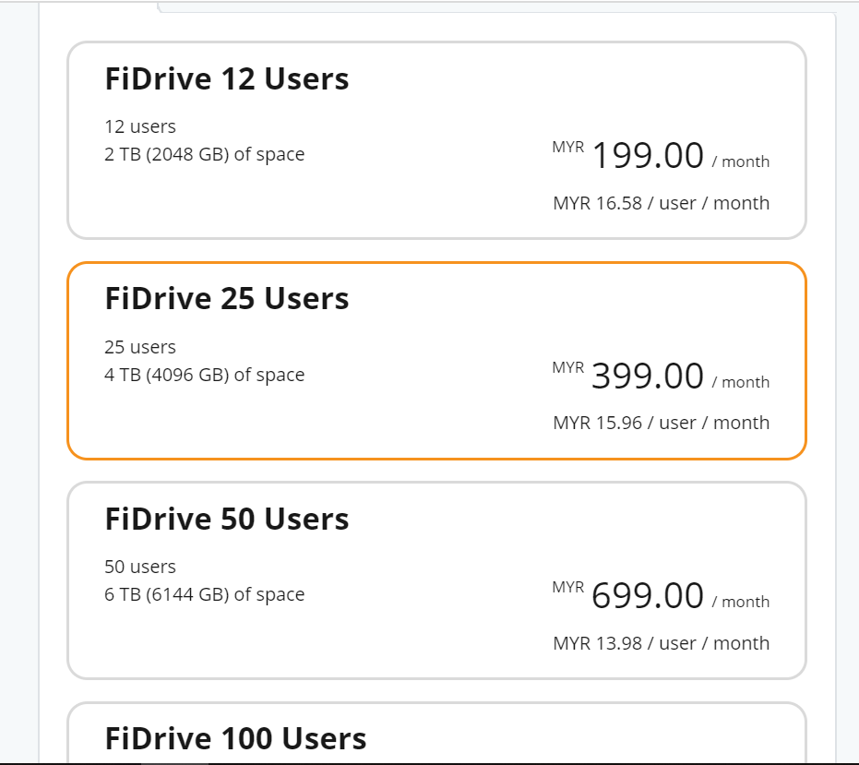This screenshot has width=859, height=765.
Task: Click the FiDrive 25 Users heading
Action: pyautogui.click(x=227, y=299)
